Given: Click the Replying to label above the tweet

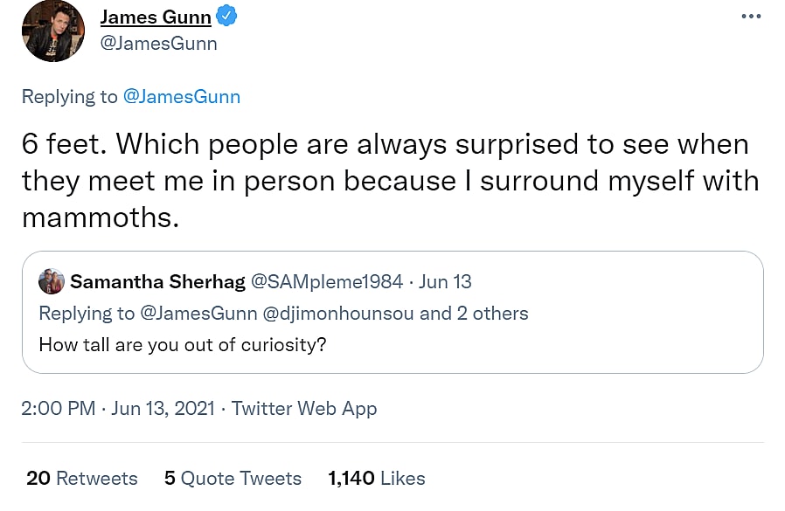Looking at the screenshot, I should pyautogui.click(x=69, y=97).
